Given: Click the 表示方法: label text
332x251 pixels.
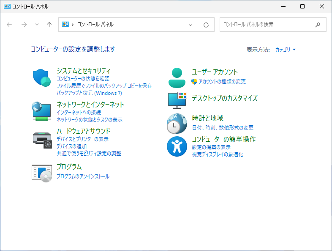Looking at the screenshot, I should pos(258,50).
